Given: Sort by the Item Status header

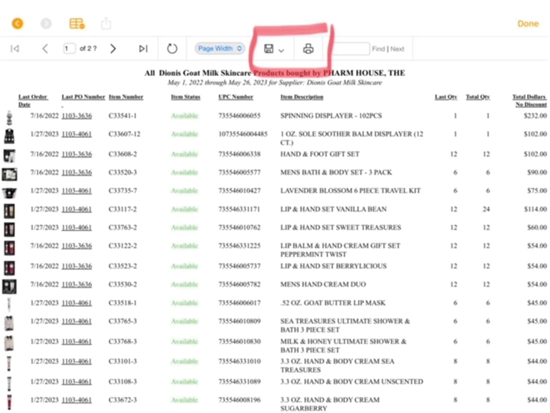Looking at the screenshot, I should click(186, 97).
